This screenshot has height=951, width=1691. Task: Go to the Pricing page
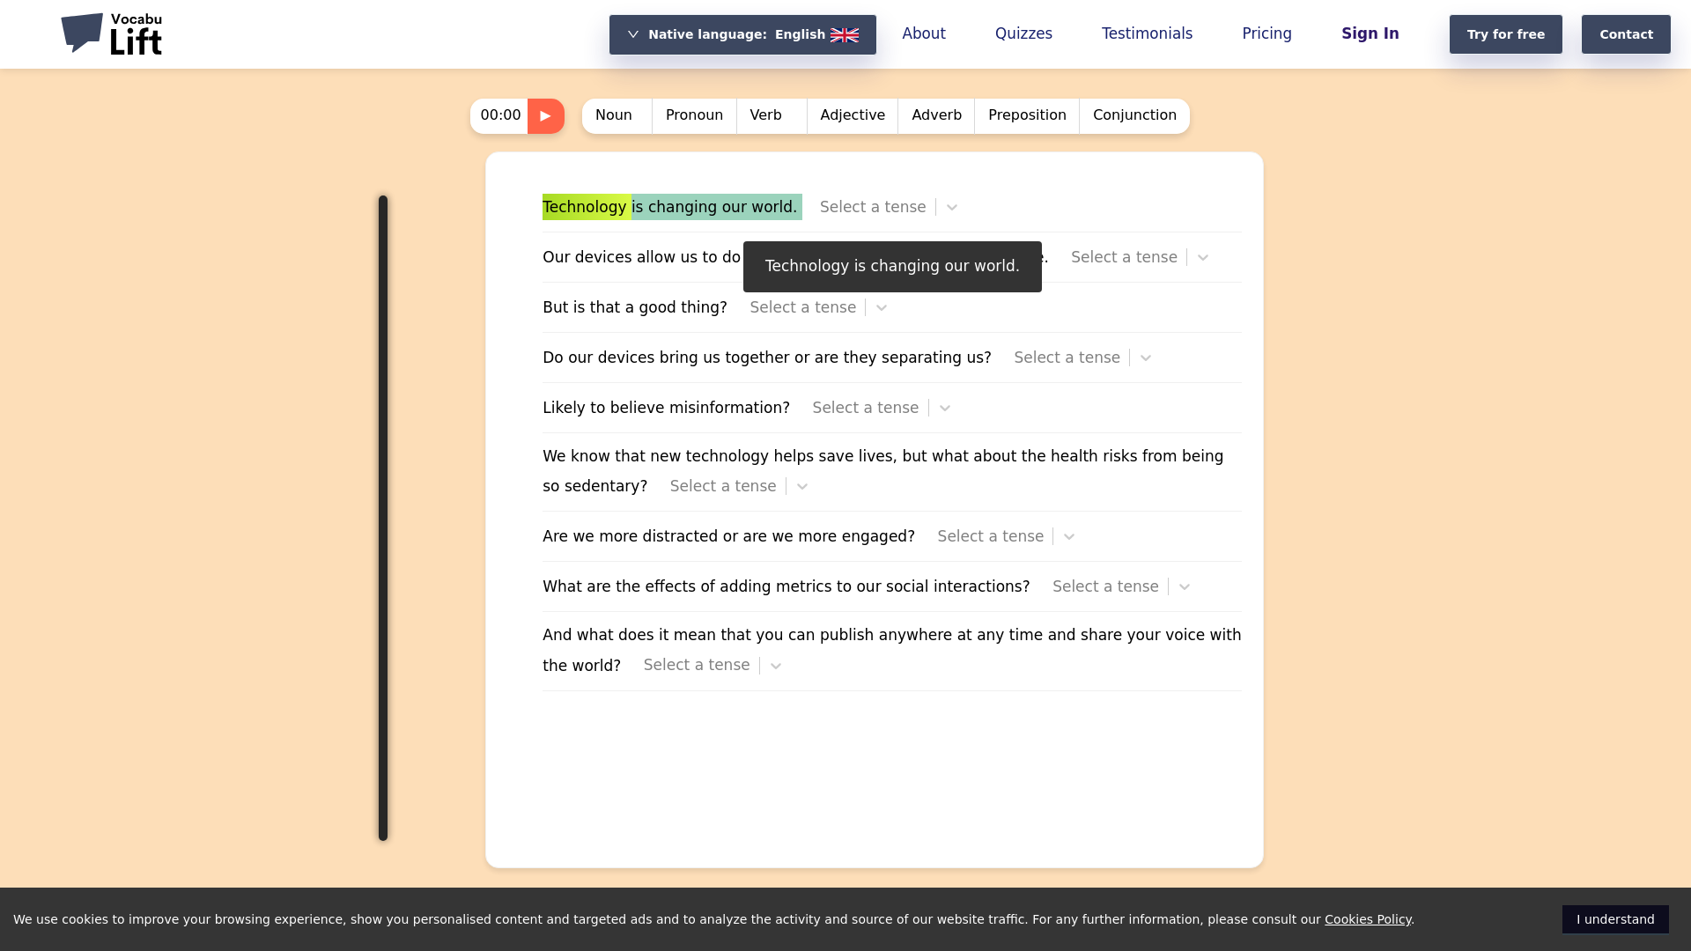pyautogui.click(x=1266, y=33)
